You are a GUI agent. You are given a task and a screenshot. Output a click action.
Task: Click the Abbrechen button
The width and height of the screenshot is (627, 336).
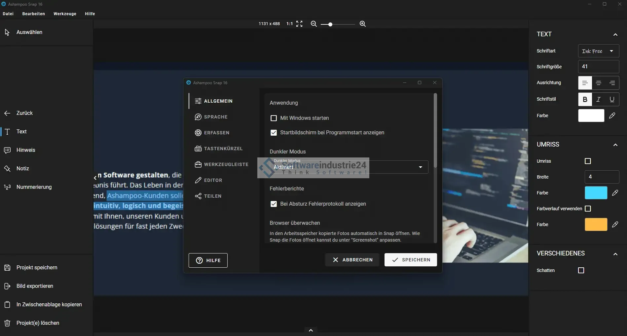coord(352,260)
